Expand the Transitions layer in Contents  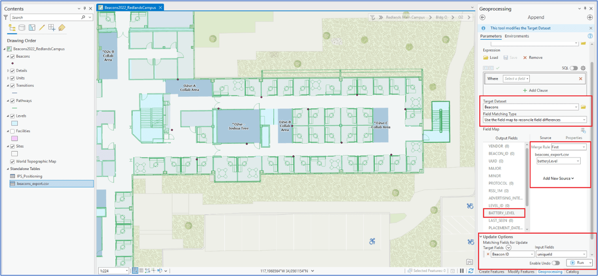pyautogui.click(x=7, y=85)
